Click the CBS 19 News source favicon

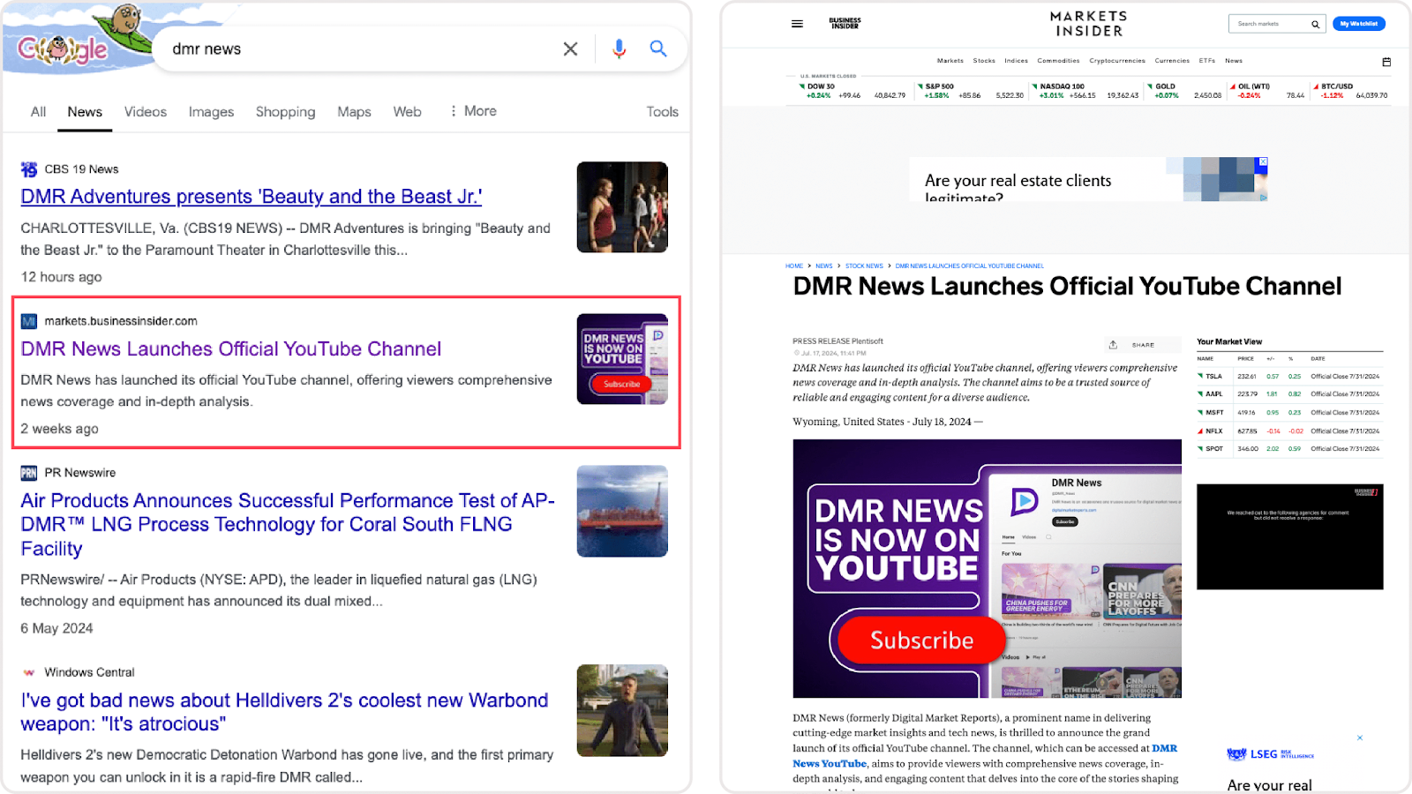point(29,169)
